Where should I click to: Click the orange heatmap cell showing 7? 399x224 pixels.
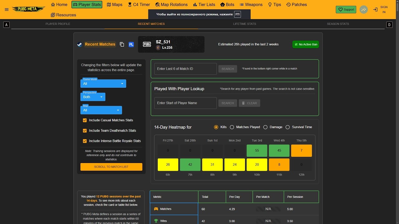pyautogui.click(x=301, y=151)
